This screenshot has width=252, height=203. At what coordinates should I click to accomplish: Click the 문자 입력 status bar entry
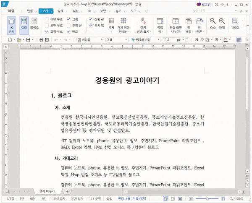pos(77,199)
